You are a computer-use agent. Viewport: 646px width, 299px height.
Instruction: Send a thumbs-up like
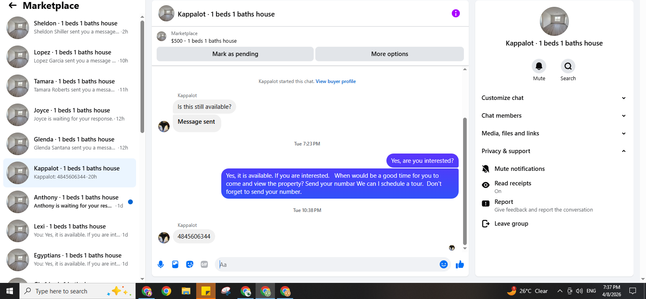coord(460,264)
